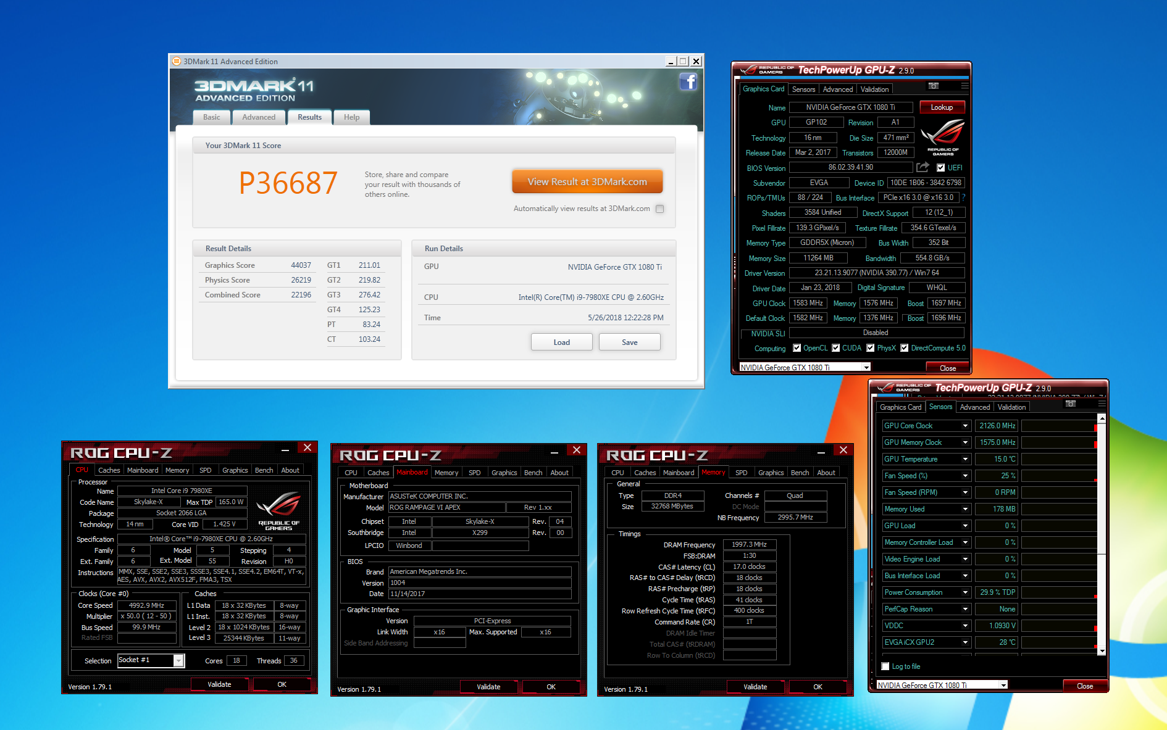This screenshot has height=730, width=1167.
Task: Open GPU selector dropdown in GPU-Z Graphics Card window
Action: click(x=866, y=367)
